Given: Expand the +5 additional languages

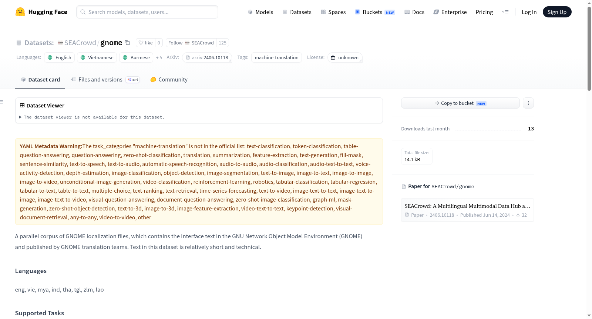Looking at the screenshot, I should 159,57.
